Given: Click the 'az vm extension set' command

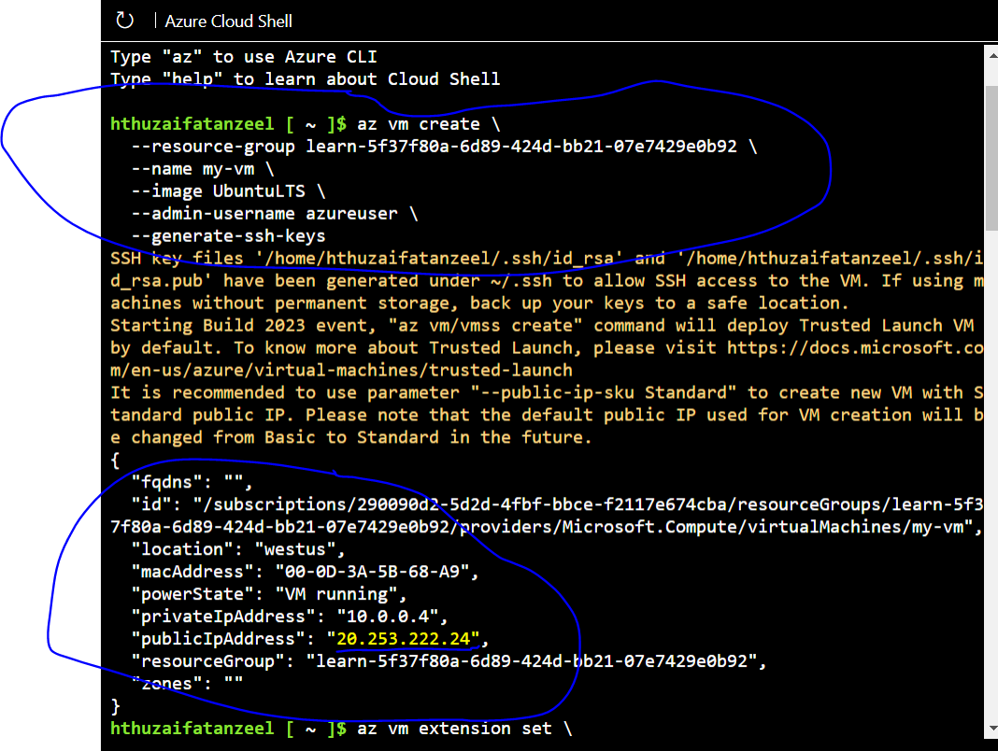Looking at the screenshot, I should [x=464, y=728].
